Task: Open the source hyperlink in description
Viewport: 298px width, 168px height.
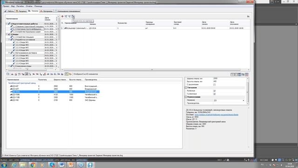Action: pyautogui.click(x=216, y=115)
